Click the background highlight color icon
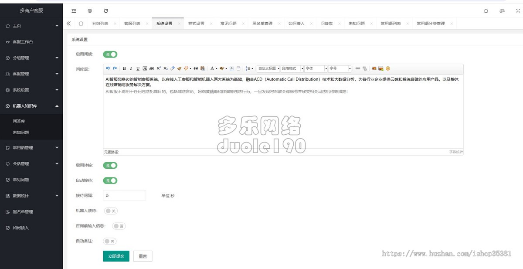This screenshot has width=523, height=269. pos(222,68)
